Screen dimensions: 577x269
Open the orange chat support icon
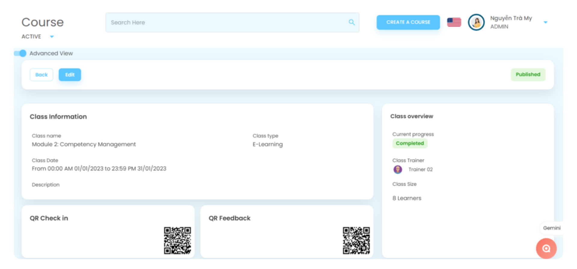[546, 248]
